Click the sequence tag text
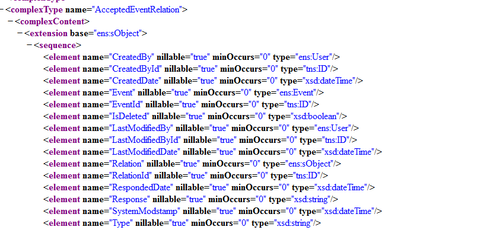The height and width of the screenshot is (230, 484). 58,45
